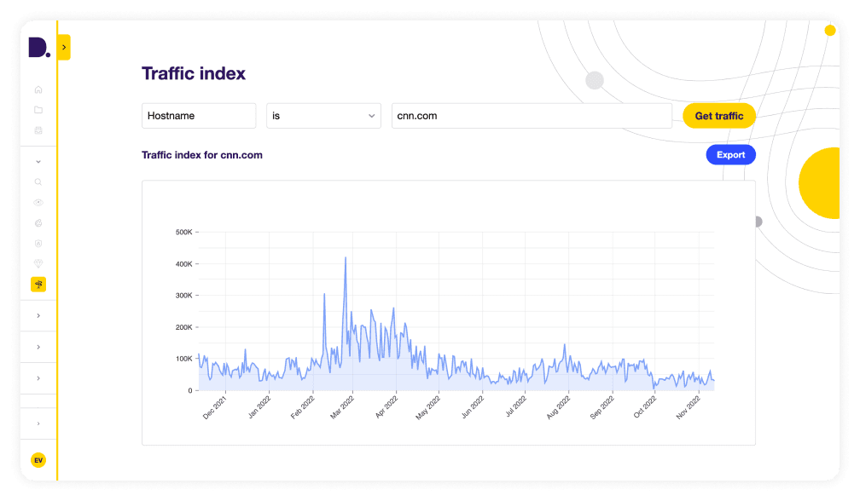Expand the bottom chevron above the EV avatar
The width and height of the screenshot is (860, 501).
38,423
